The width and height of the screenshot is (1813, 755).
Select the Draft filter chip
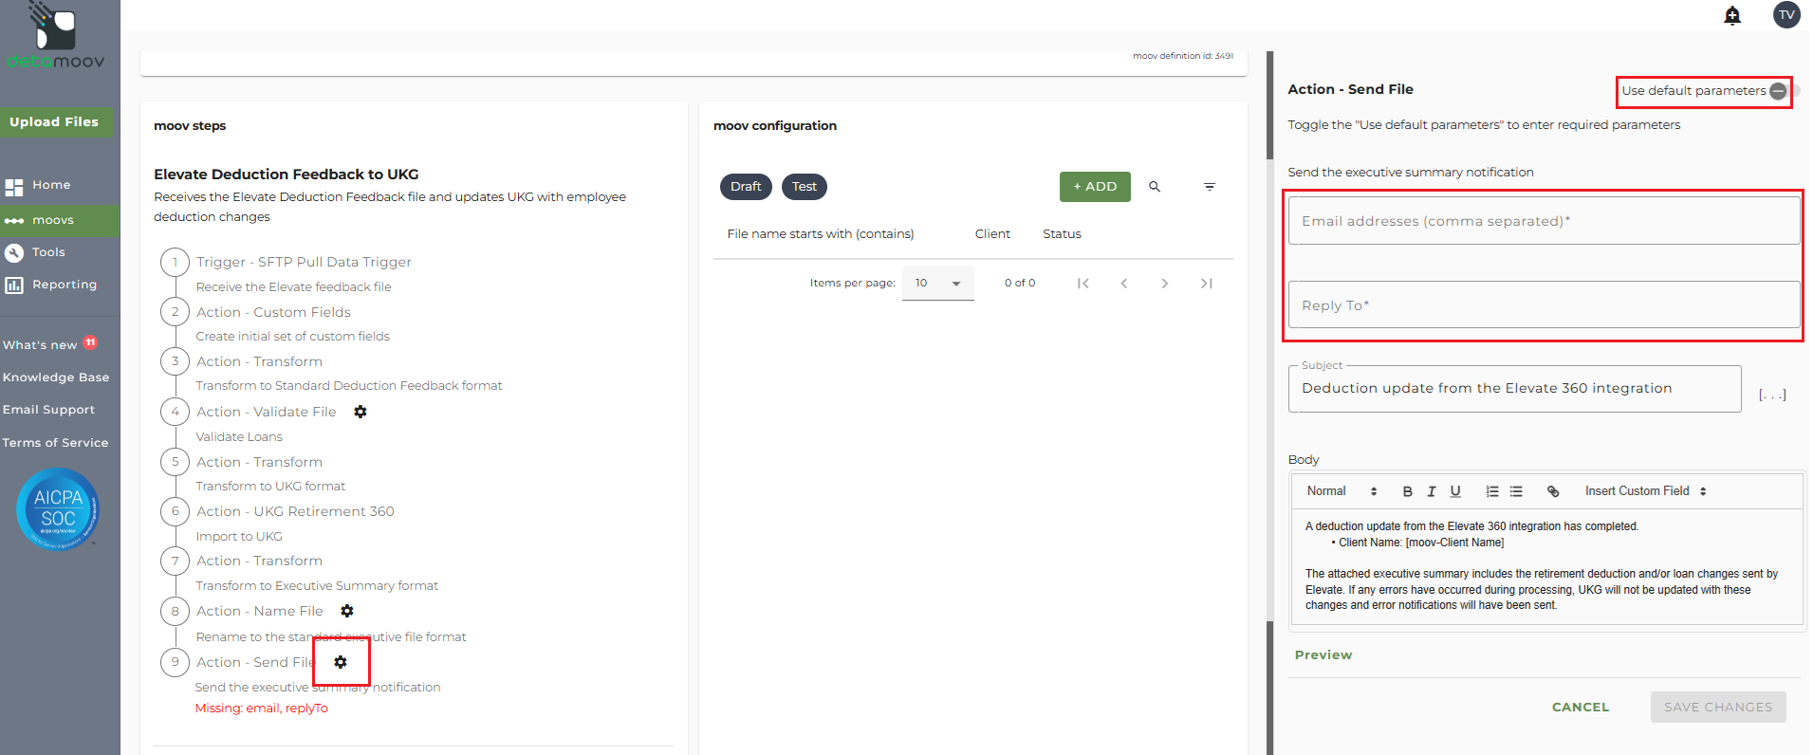point(746,187)
